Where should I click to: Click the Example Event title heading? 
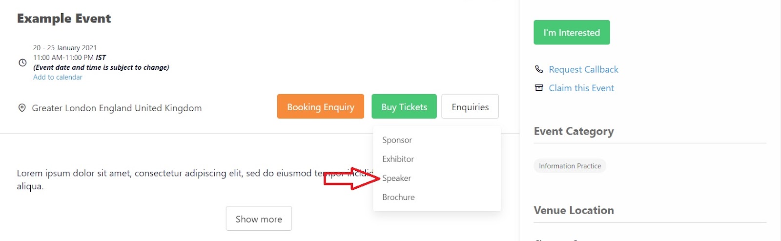click(x=64, y=19)
